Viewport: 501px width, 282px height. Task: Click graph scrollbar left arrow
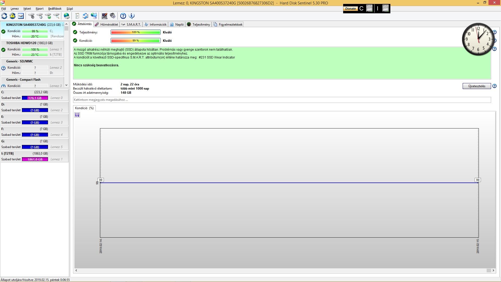click(76, 271)
